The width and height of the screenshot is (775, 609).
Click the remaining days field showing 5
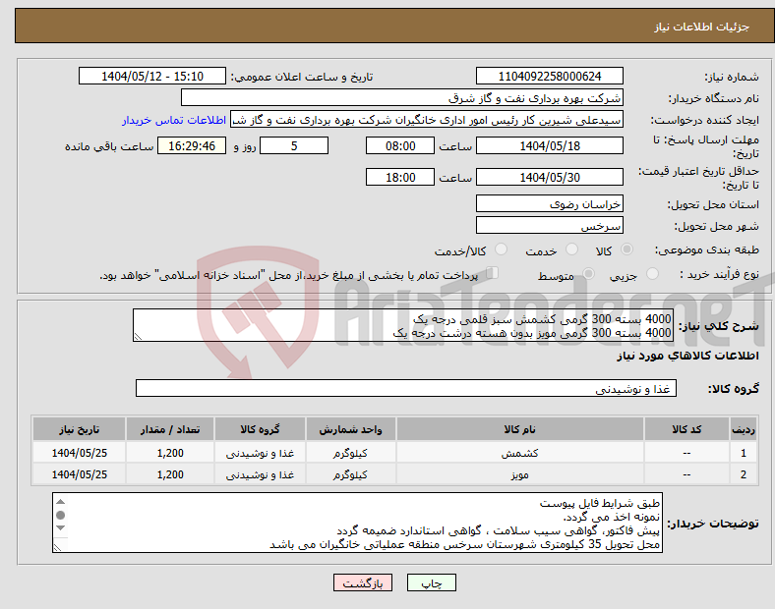(294, 146)
